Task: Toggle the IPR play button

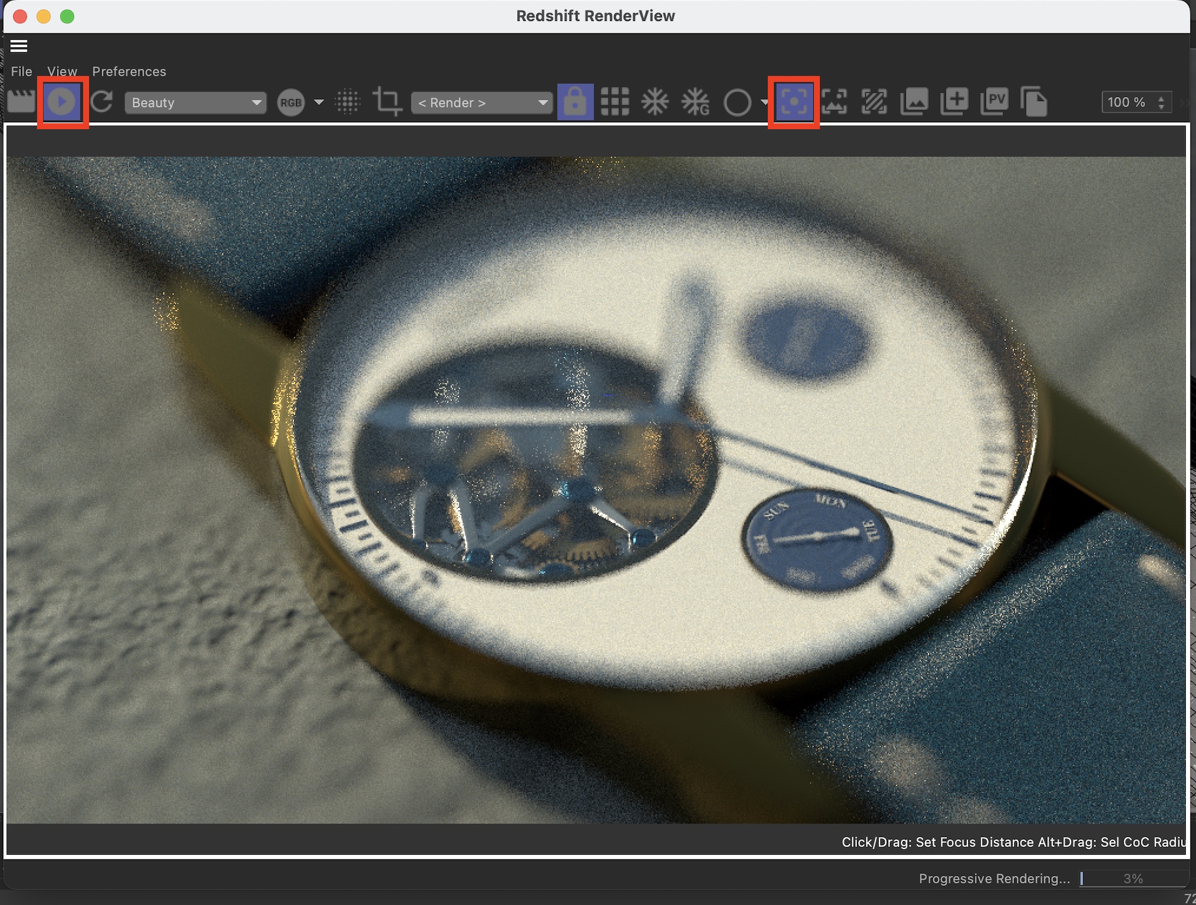Action: click(x=62, y=102)
